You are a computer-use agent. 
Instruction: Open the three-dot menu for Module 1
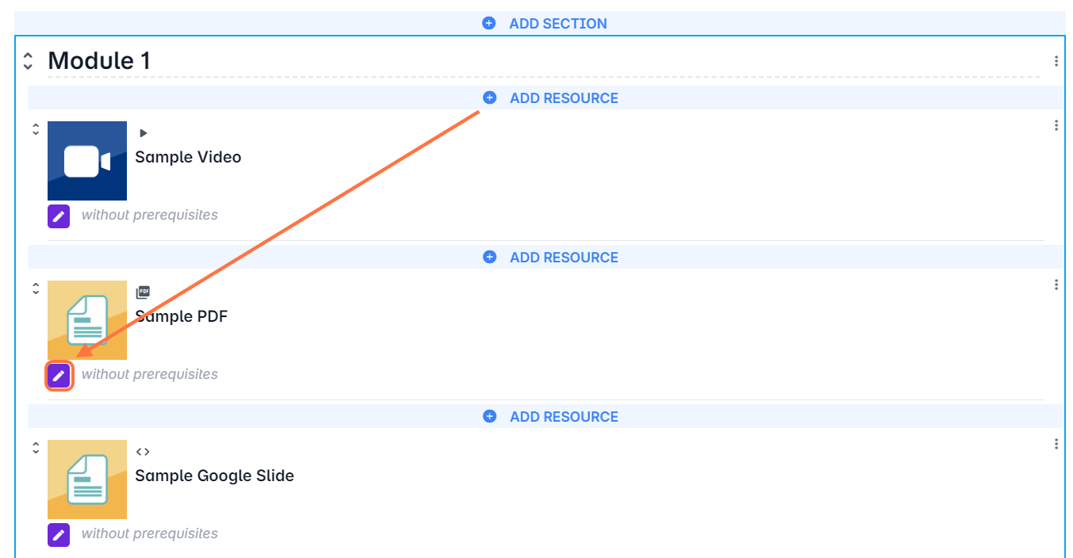(x=1056, y=61)
